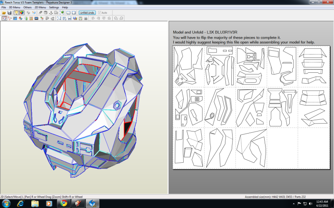Click the gray cylinder icon in the toolbar
This screenshot has height=208, width=334.
46,13
